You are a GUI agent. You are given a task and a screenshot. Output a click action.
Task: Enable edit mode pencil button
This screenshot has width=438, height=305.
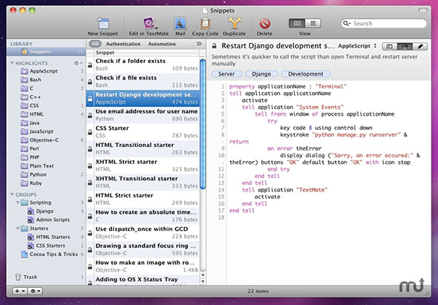pos(420,46)
